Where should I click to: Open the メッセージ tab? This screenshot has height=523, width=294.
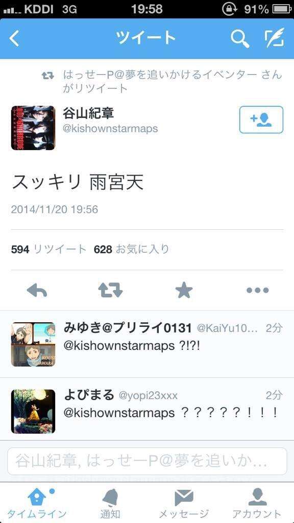click(x=184, y=504)
